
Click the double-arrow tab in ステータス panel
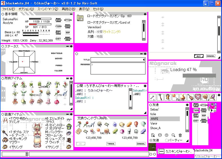point(3,51)
